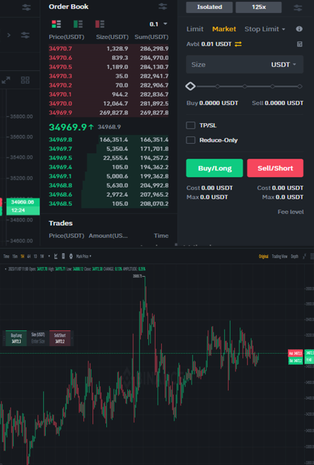This screenshot has height=465, width=314.
Task: Click the order size slider handle
Action: click(x=190, y=86)
